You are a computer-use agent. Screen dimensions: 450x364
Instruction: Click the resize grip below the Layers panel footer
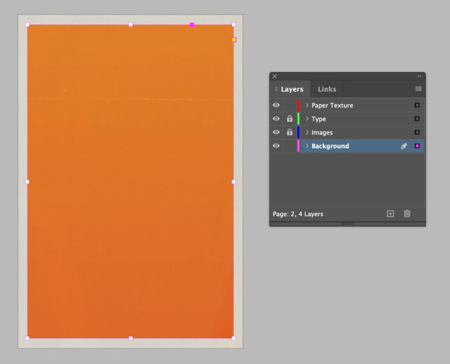[347, 224]
